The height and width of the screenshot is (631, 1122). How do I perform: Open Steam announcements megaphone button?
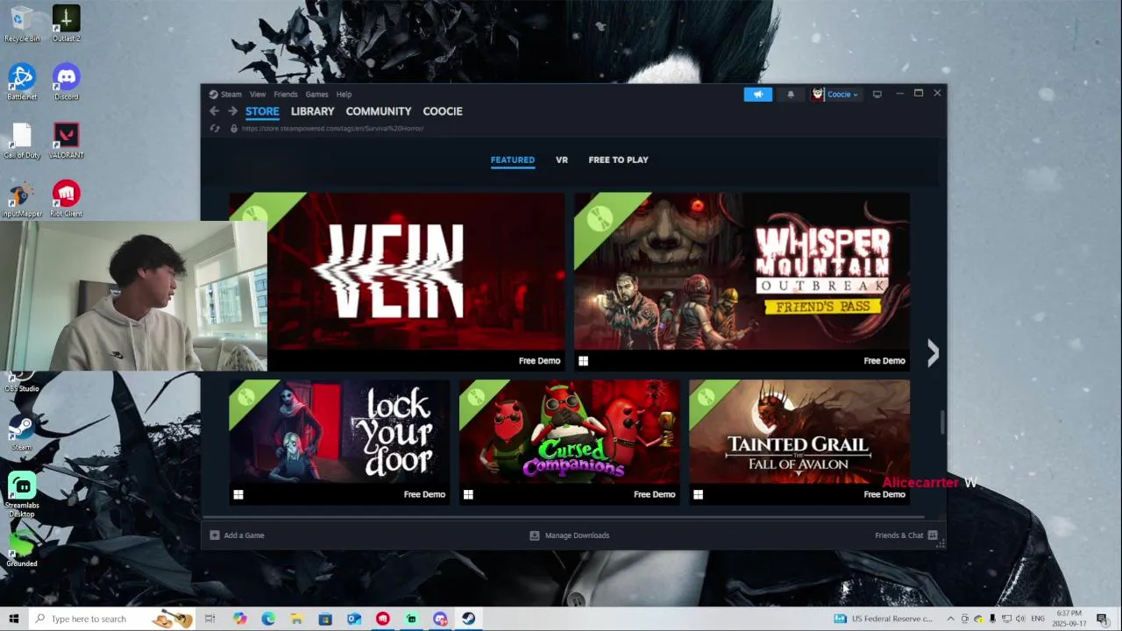point(758,95)
